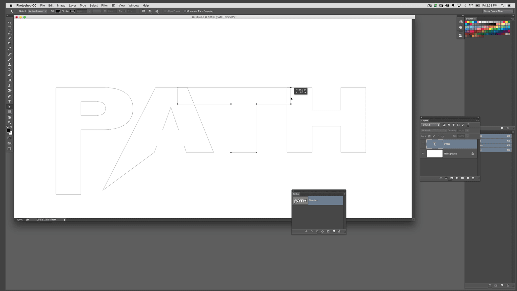Select the Pen tool
This screenshot has width=517, height=291.
coord(9,96)
